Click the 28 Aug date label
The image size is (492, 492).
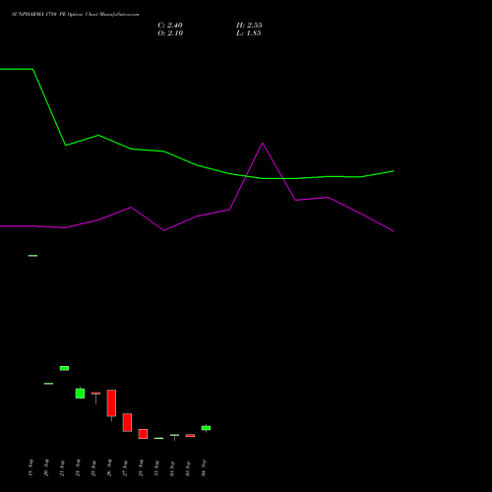(141, 467)
